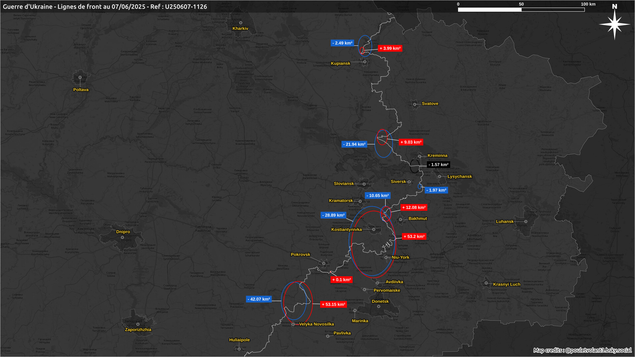
Task: Click the red + 0.1 km² label
Action: pos(342,280)
